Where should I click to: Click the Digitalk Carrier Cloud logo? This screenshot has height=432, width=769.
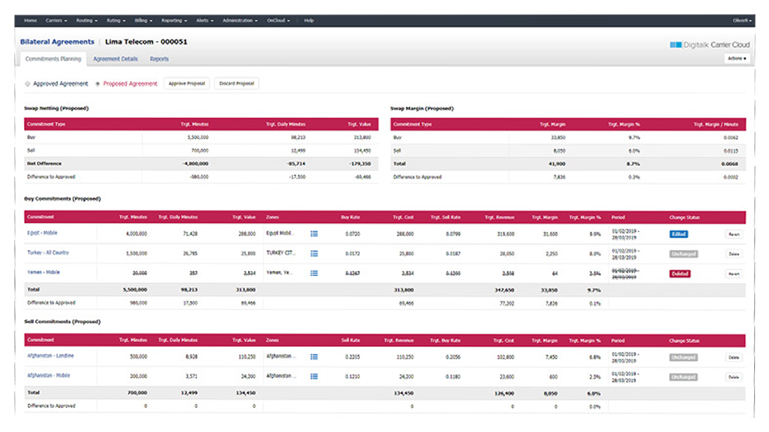(709, 45)
